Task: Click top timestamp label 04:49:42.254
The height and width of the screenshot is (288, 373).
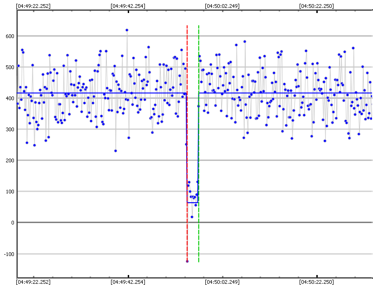Action: tap(128, 6)
